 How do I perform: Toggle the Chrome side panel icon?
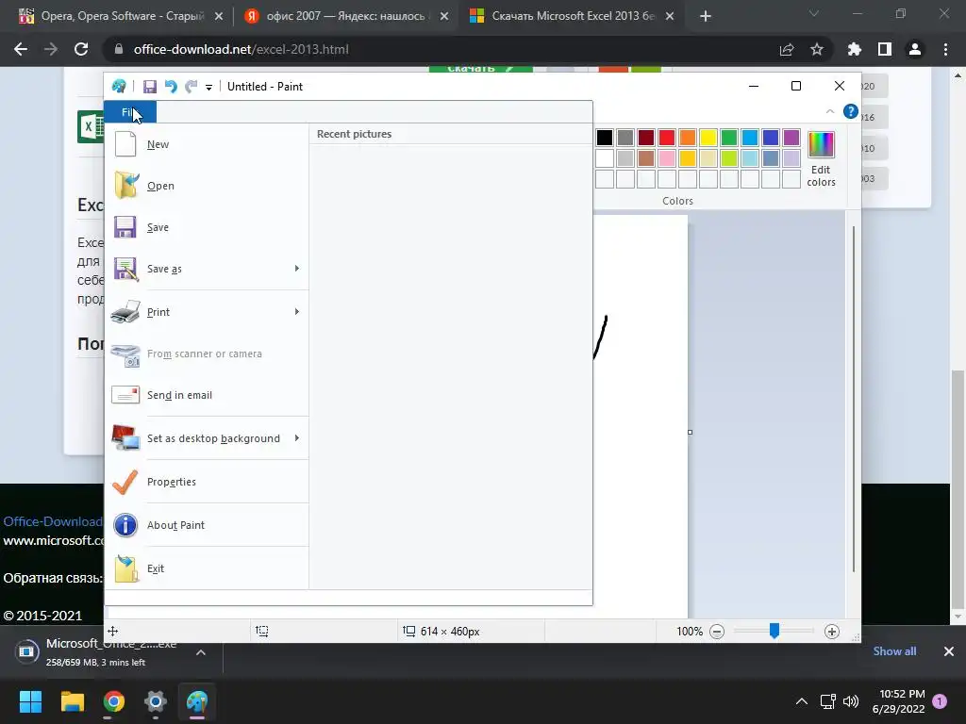885,49
